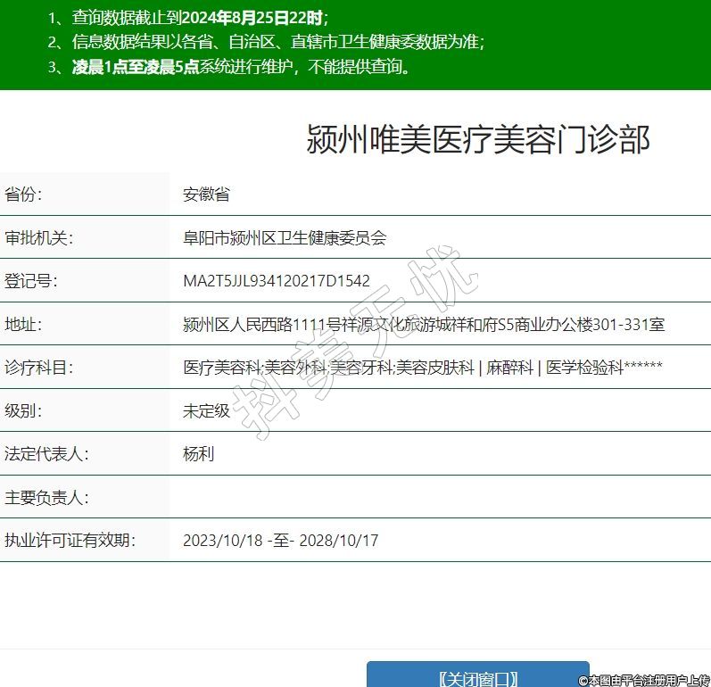This screenshot has height=687, width=711.
Task: Click the bold 凌晨1点至凌晨5点 maintenance notice text
Action: click(x=135, y=67)
